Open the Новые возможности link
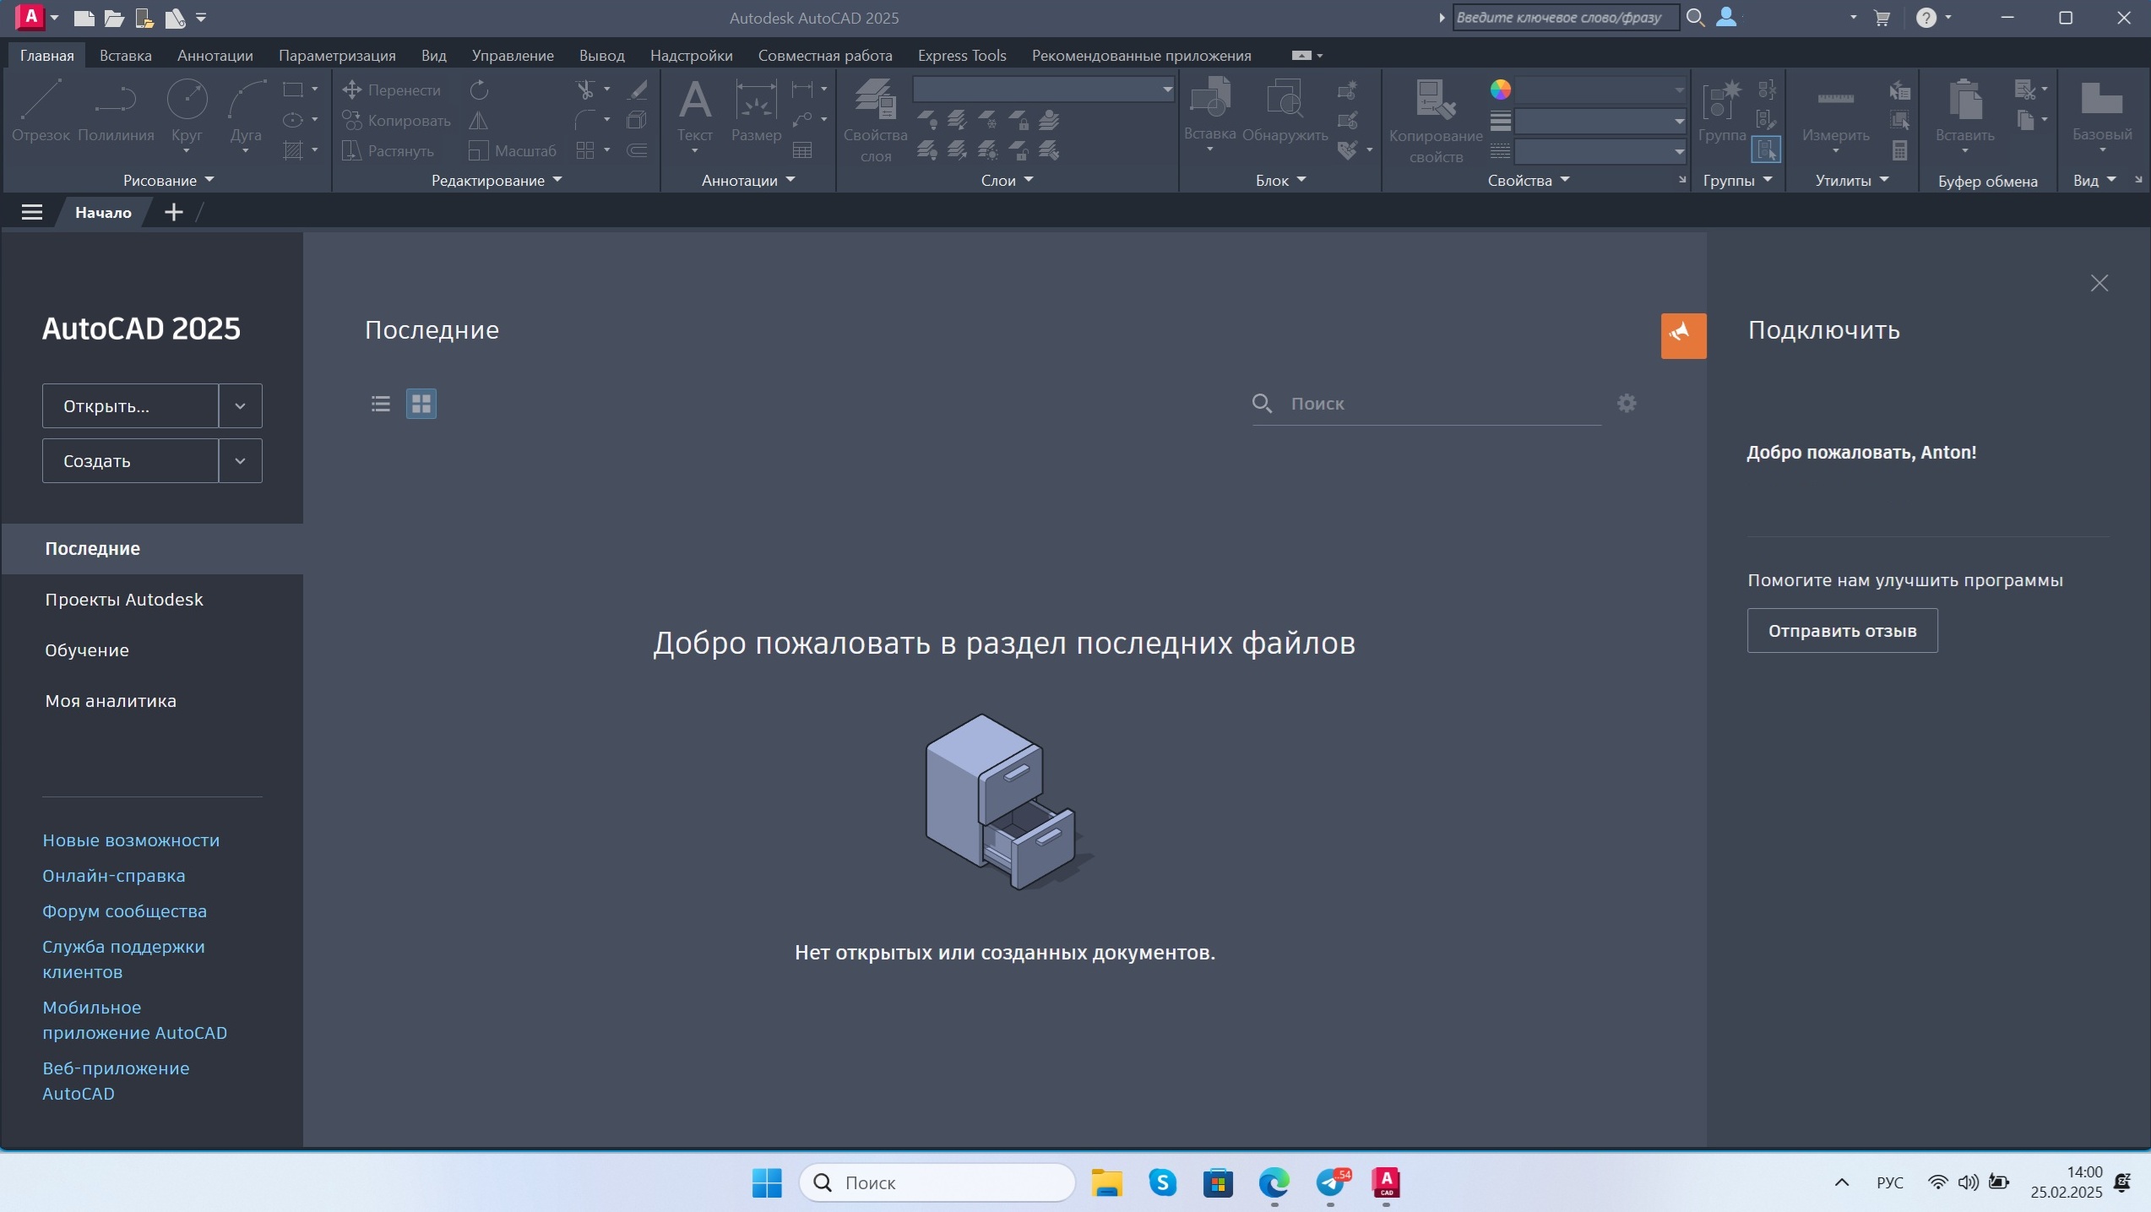2151x1212 pixels. coord(131,840)
